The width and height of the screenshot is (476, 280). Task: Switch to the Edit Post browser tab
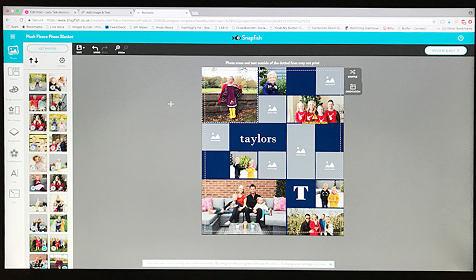[50, 12]
